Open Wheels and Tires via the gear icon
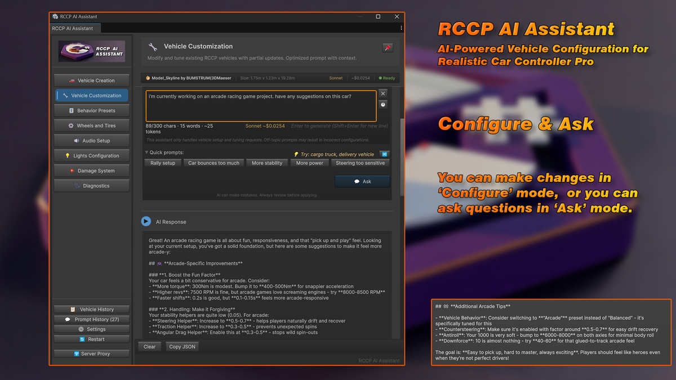This screenshot has height=380, width=676. (x=70, y=125)
